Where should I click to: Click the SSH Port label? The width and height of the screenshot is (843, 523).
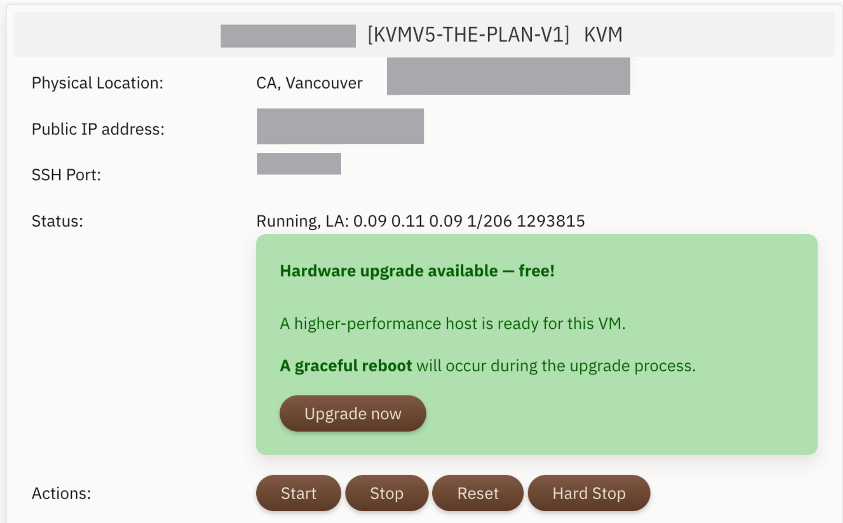66,175
